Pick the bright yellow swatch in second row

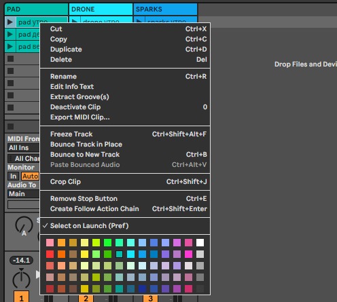[84, 254]
